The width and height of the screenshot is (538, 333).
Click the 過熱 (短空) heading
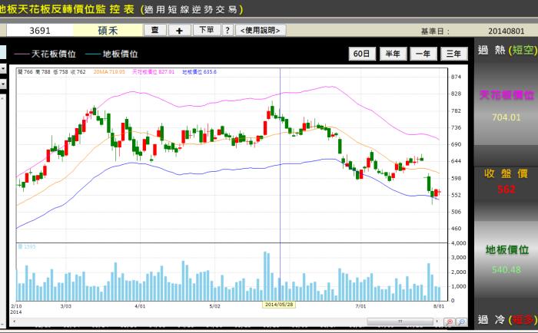click(508, 50)
